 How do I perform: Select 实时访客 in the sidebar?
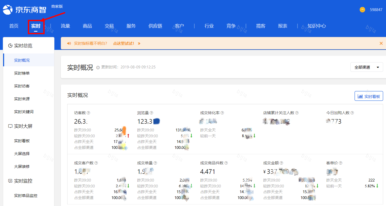(x=22, y=86)
